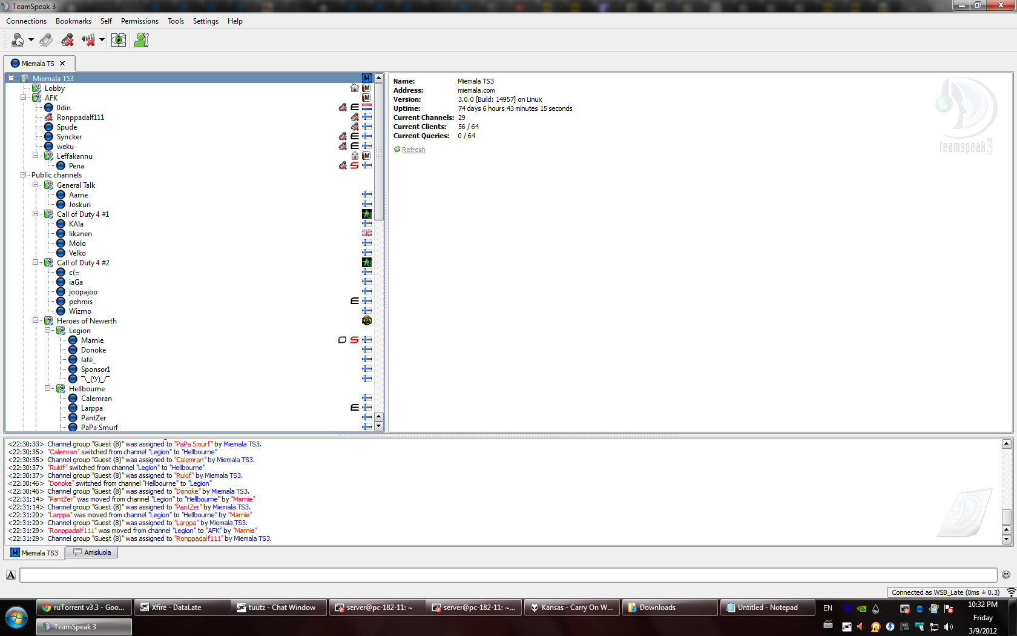Collapse the Leffakannu channel
1017x636 pixels.
pyautogui.click(x=36, y=156)
